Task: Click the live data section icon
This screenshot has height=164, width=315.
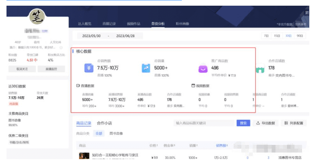Action: click(x=78, y=86)
